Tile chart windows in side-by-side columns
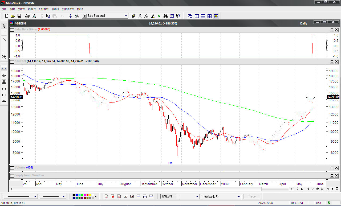The image size is (341, 206). [x=197, y=16]
